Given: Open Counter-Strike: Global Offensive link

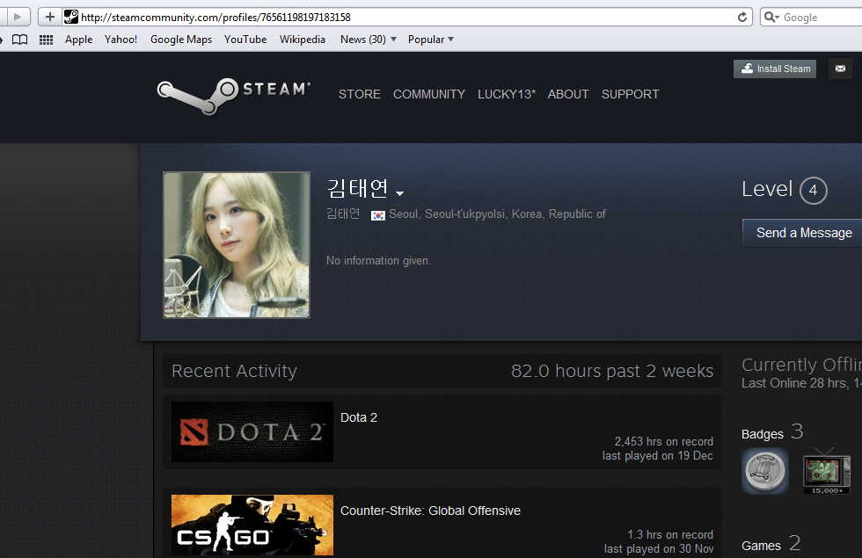Looking at the screenshot, I should (430, 511).
